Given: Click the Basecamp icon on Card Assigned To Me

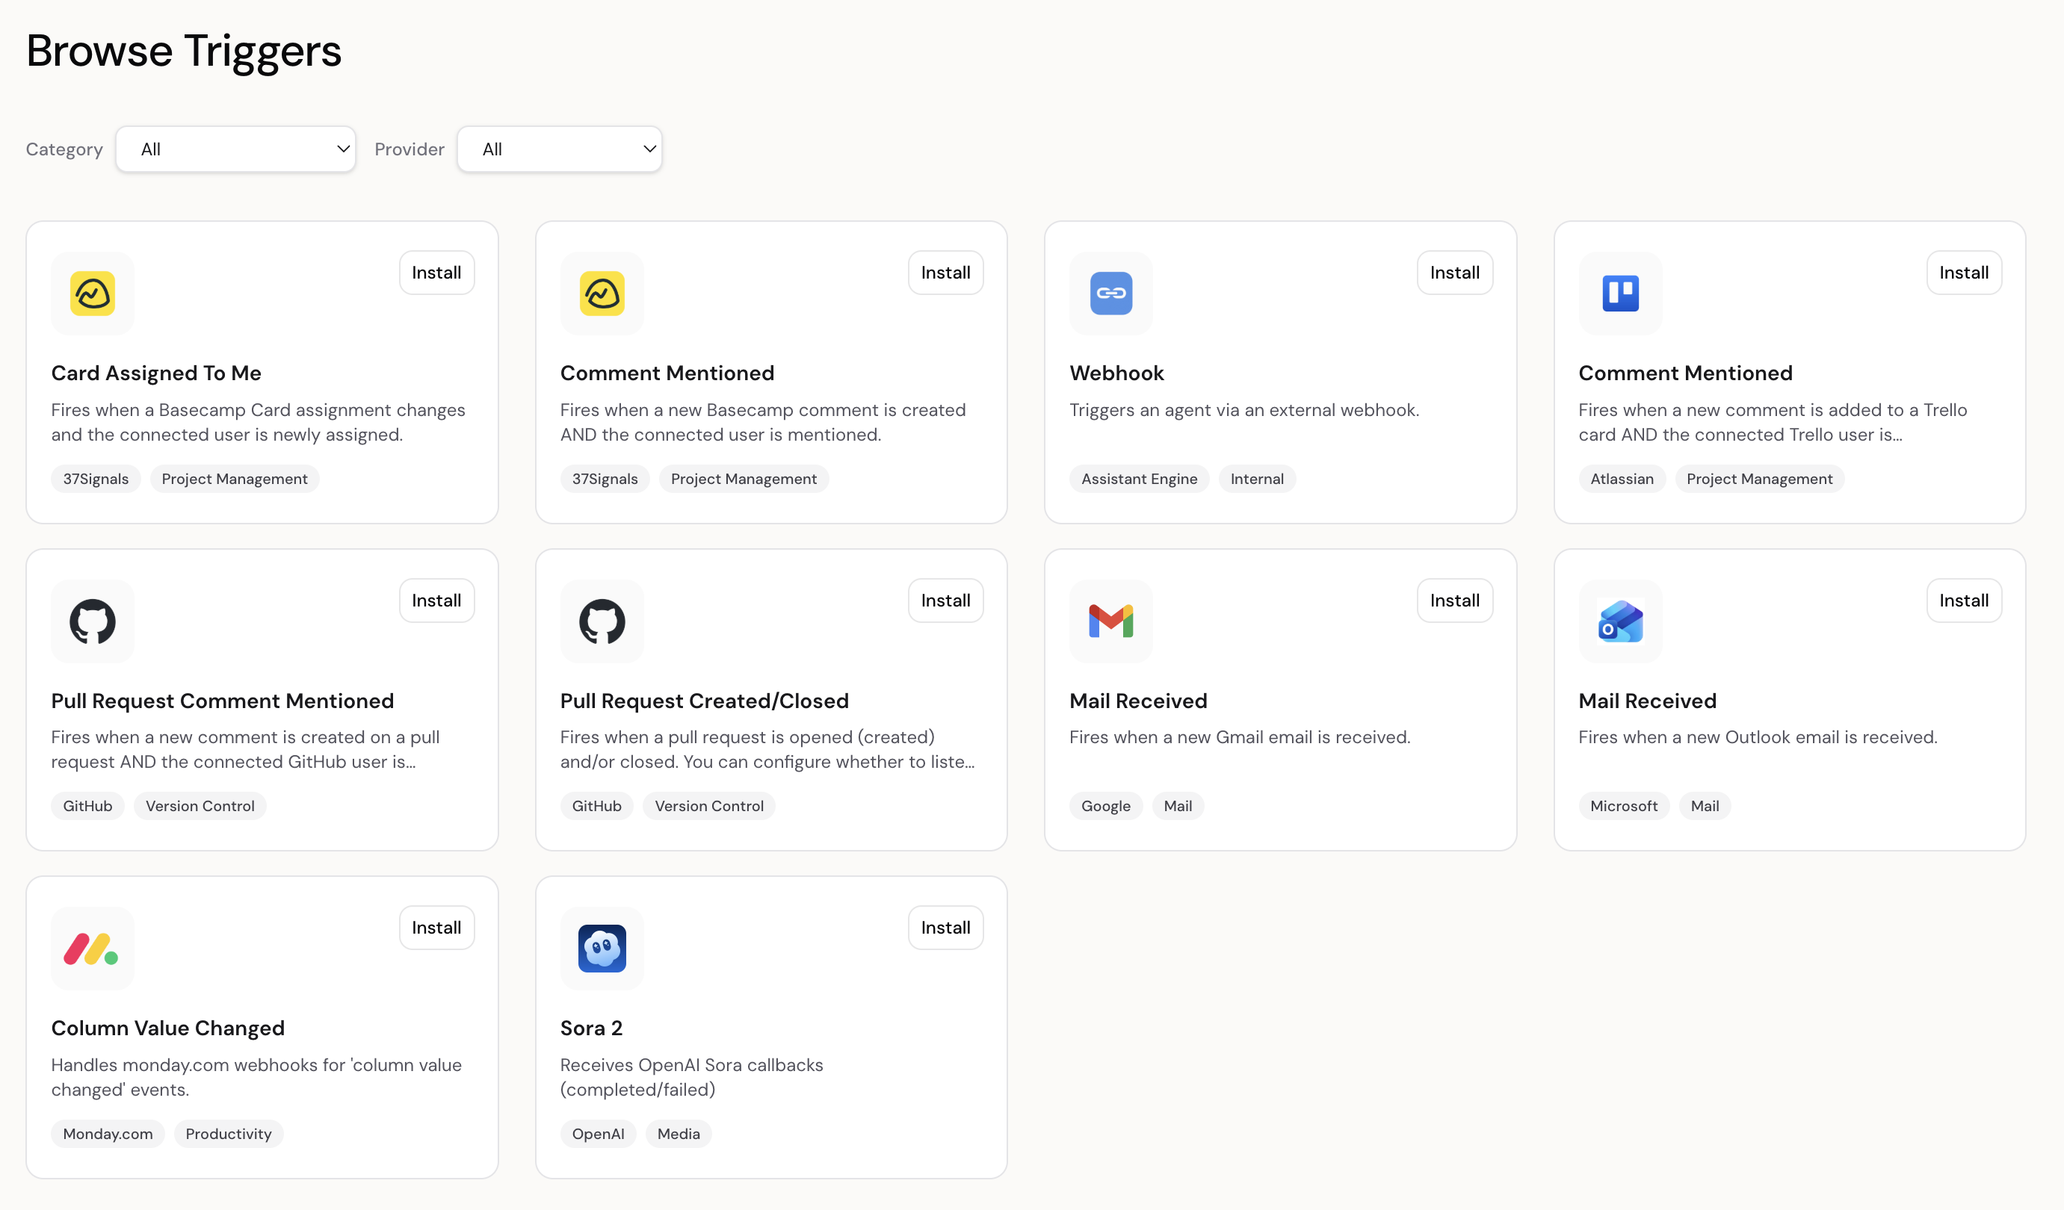Looking at the screenshot, I should pyautogui.click(x=93, y=293).
